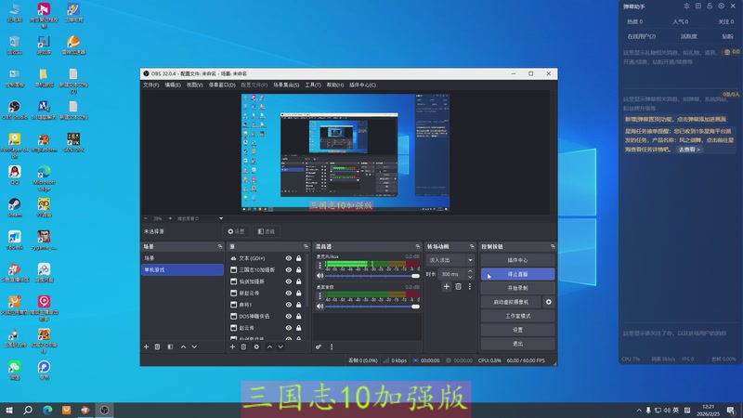This screenshot has width=743, height=418.
Task: Hide the 三国志10加强版 source
Action: pos(288,269)
